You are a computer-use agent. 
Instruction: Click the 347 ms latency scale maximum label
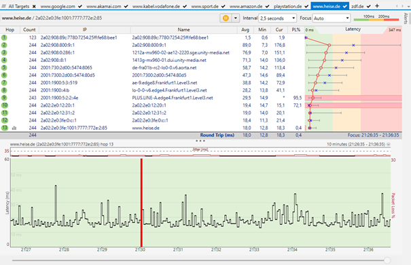coord(395,30)
